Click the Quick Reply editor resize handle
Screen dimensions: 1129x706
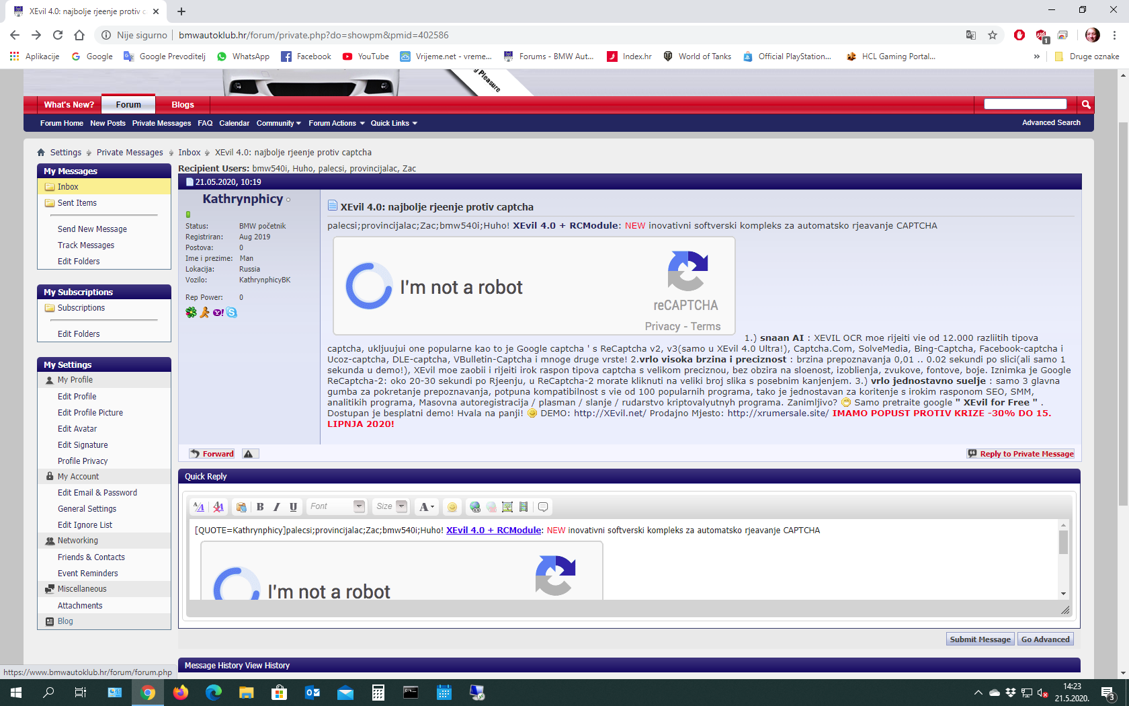[x=1065, y=610]
